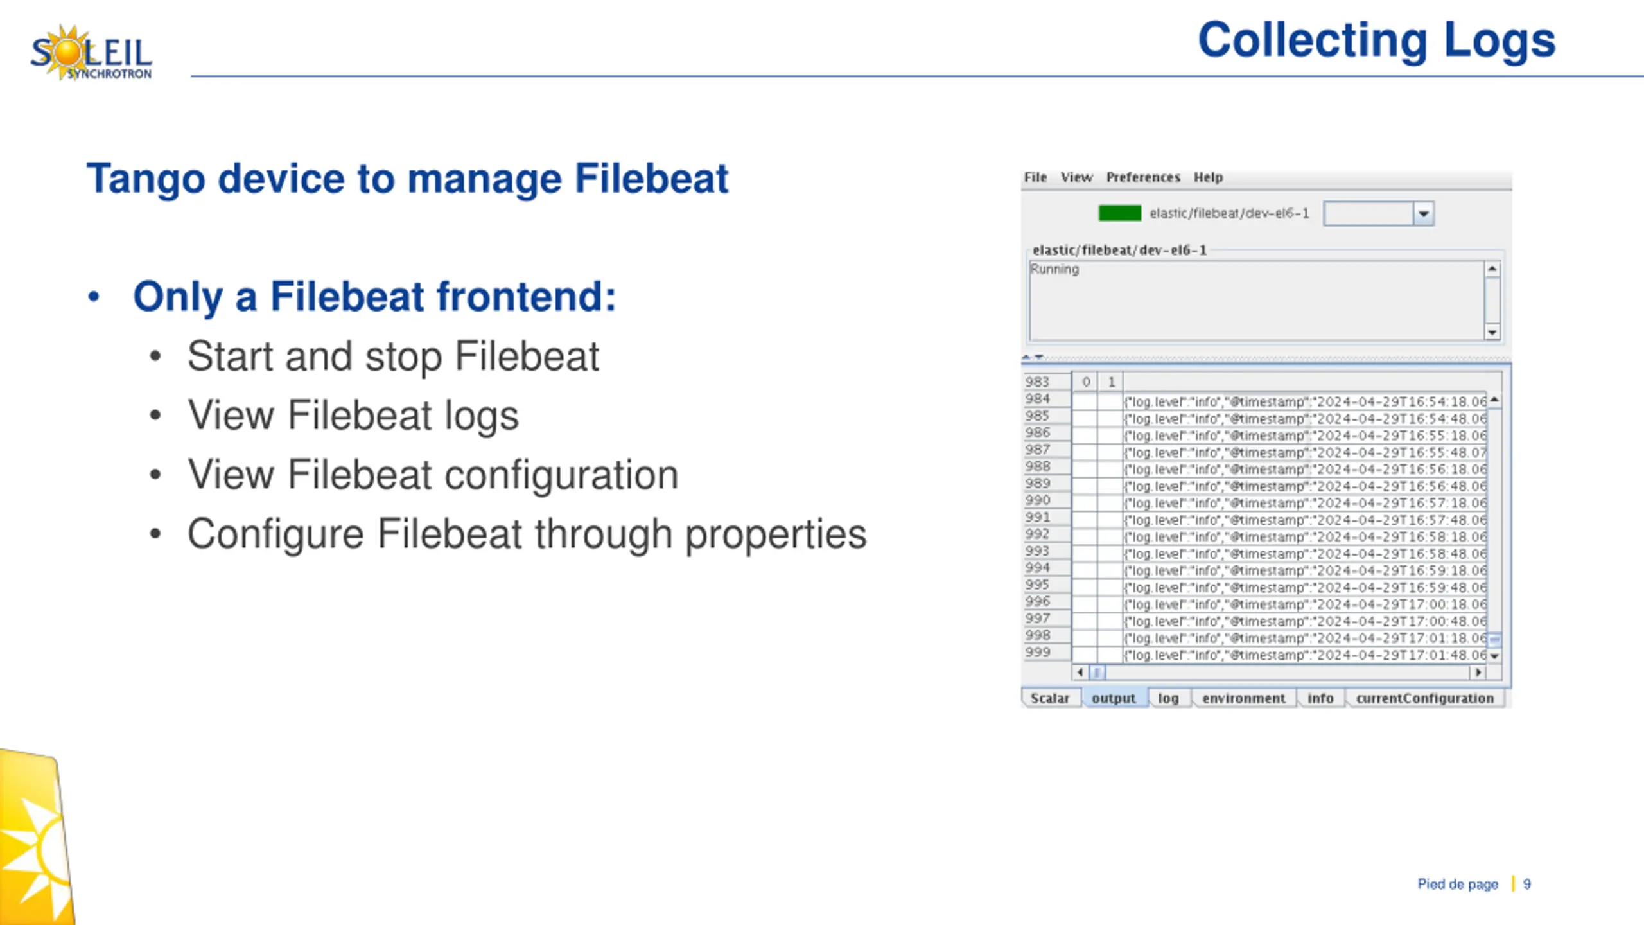
Task: Expand the device combo box dropdown arrow
Action: point(1423,214)
